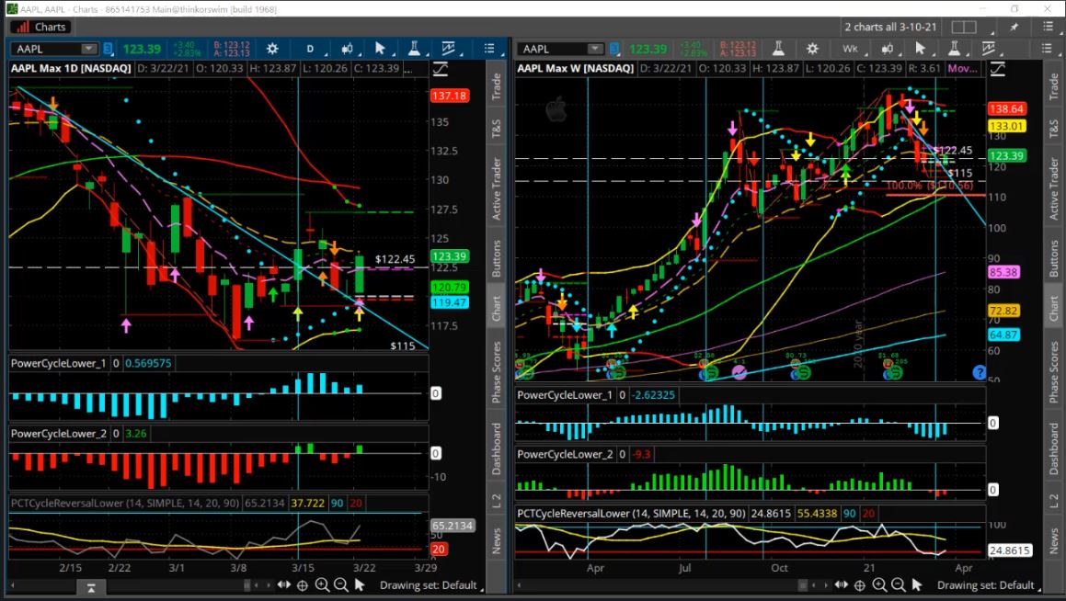Open the Active Trader side tab of the right chart
This screenshot has width=1066, height=601.
pos(1054,188)
